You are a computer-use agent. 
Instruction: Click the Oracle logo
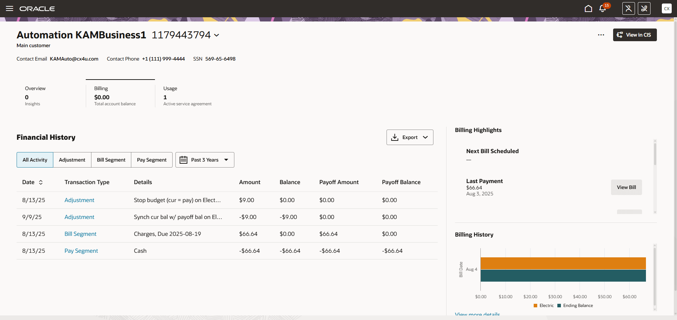point(37,8)
